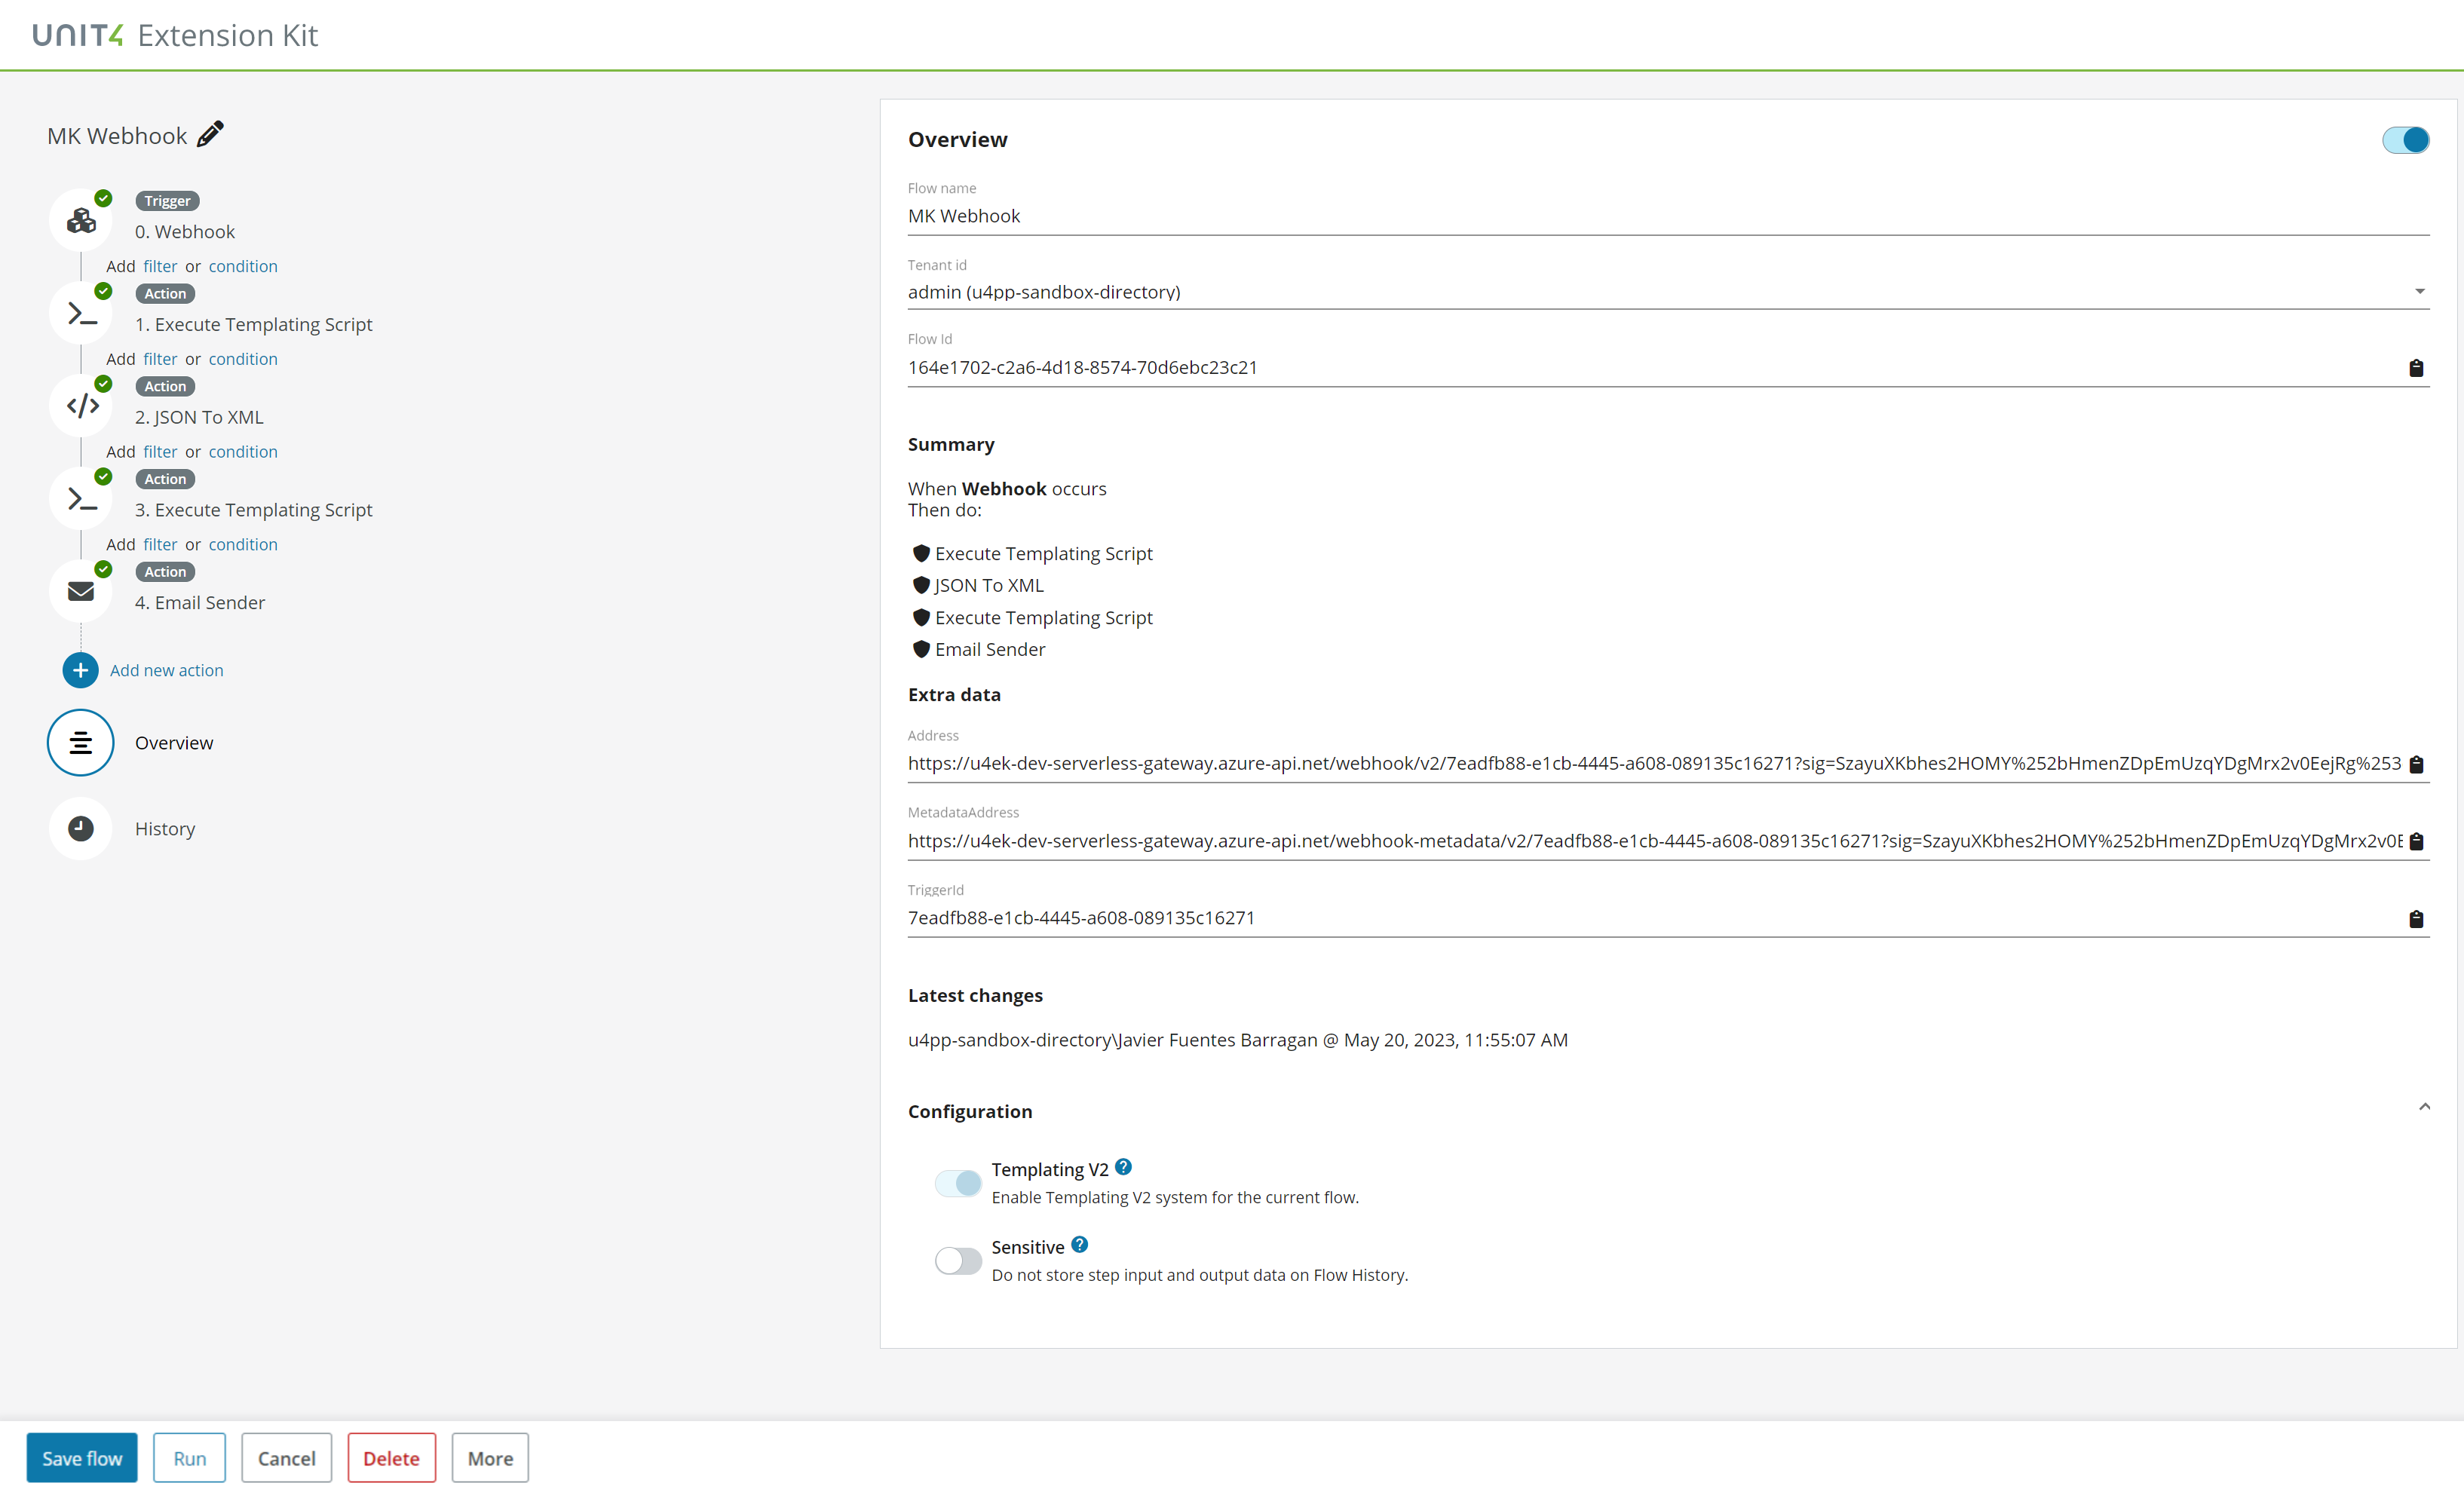Add a condition after JSON To XML

click(243, 452)
